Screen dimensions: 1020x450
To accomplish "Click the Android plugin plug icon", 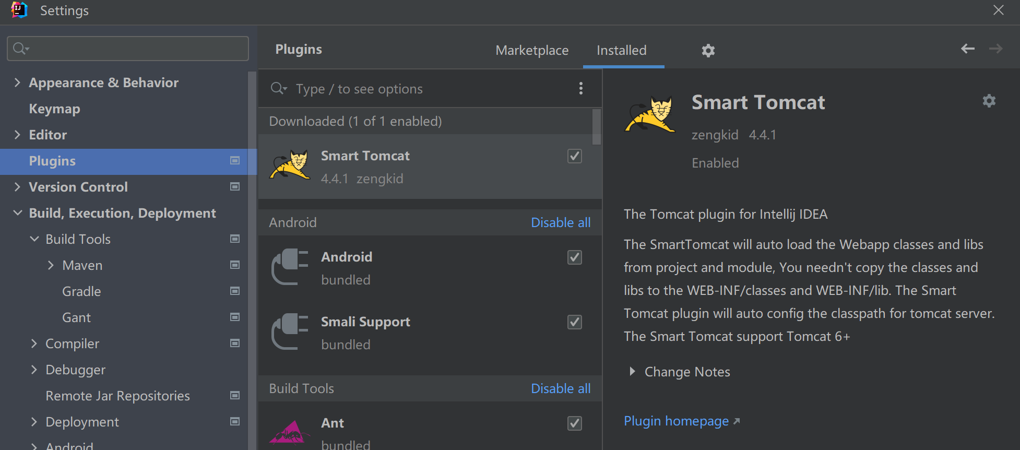I will pos(290,267).
